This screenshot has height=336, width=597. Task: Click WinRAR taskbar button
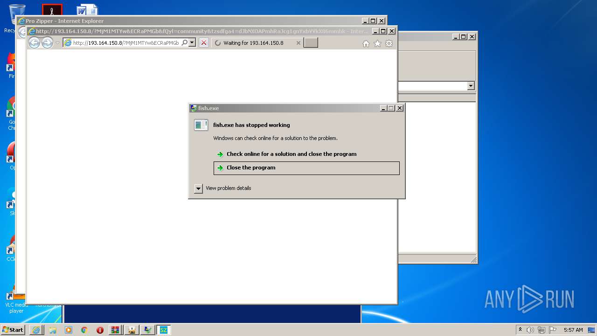click(x=116, y=330)
